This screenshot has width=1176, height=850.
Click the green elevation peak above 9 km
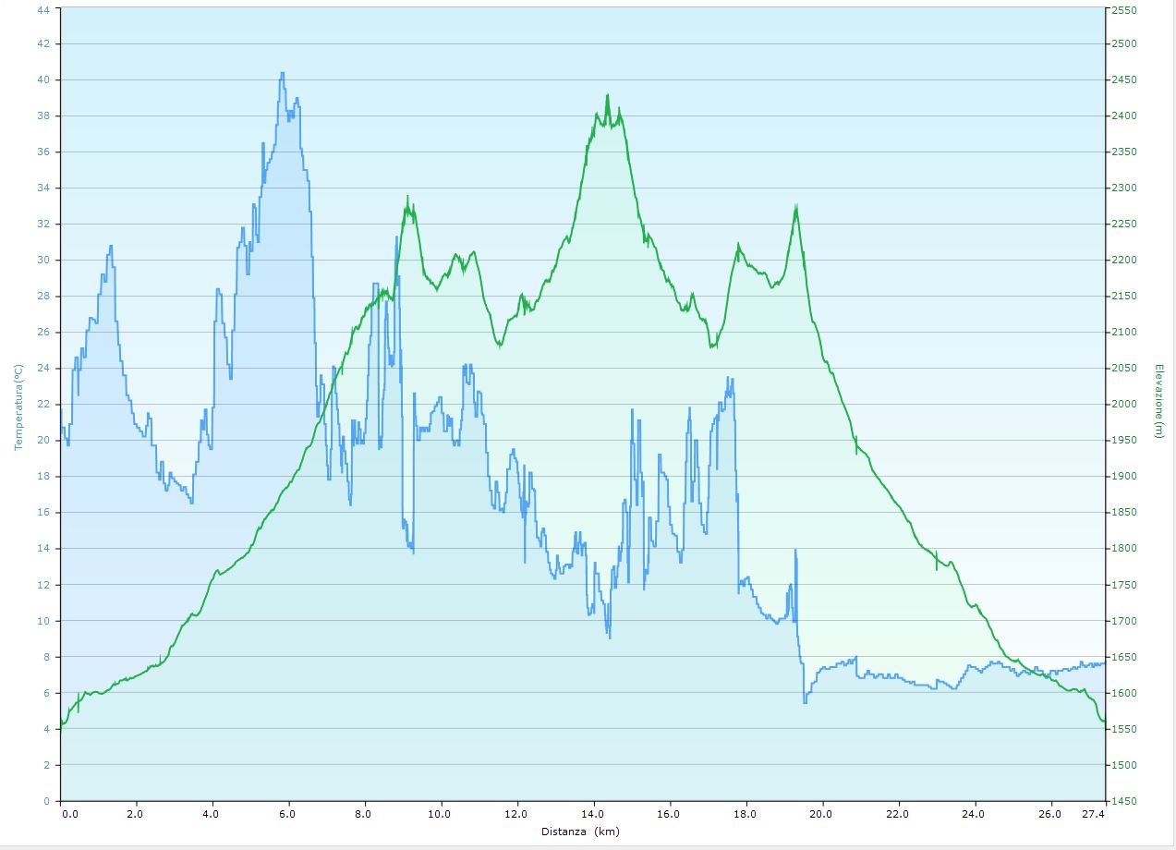pyautogui.click(x=407, y=197)
